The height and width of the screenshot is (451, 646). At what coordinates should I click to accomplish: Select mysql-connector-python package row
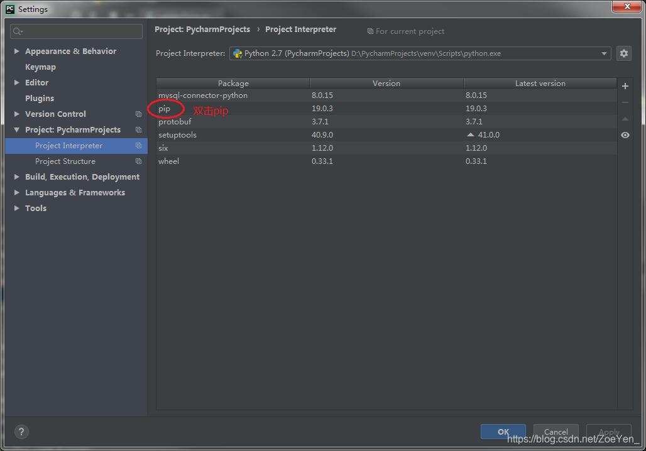click(x=386, y=95)
